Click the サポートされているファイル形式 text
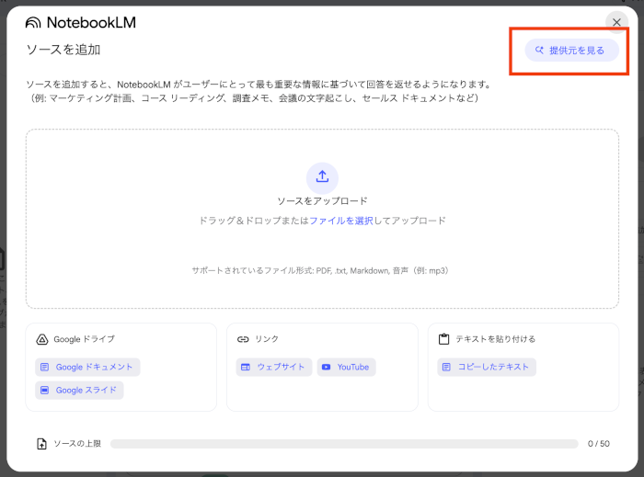The image size is (644, 477). point(320,271)
